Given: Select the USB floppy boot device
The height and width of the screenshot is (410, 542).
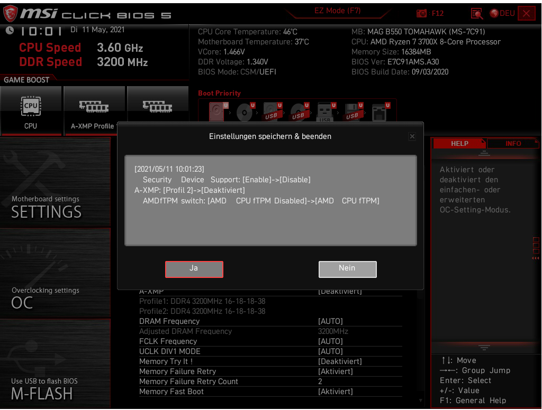Looking at the screenshot, I should point(353,111).
